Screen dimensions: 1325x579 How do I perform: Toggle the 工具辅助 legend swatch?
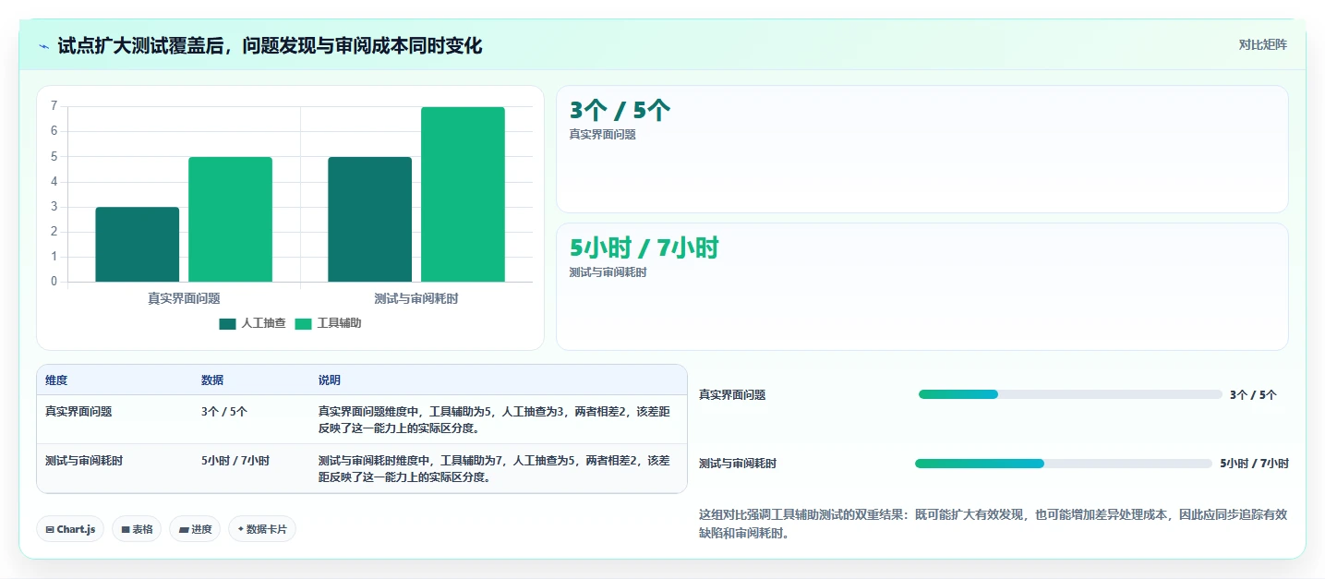[x=303, y=324]
